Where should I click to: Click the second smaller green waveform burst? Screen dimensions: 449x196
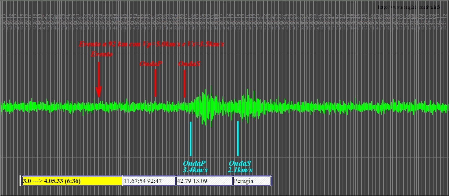click(x=248, y=106)
